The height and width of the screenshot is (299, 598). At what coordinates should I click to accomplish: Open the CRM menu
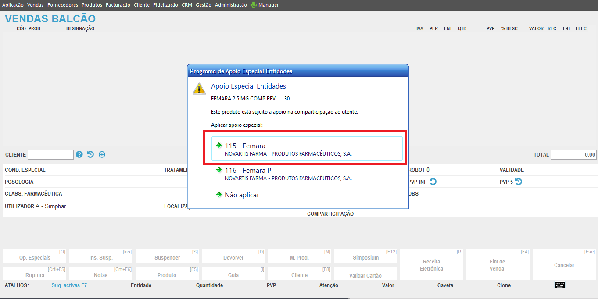click(187, 5)
